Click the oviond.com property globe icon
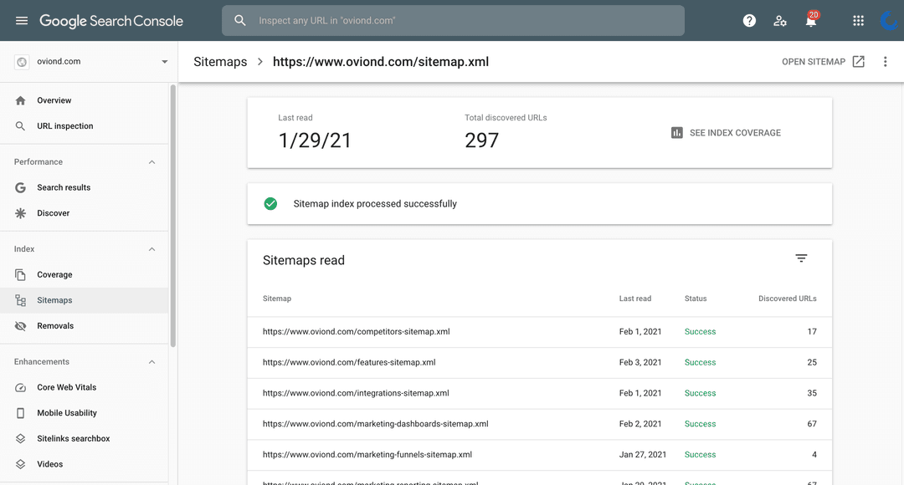The image size is (904, 485). coord(22,62)
